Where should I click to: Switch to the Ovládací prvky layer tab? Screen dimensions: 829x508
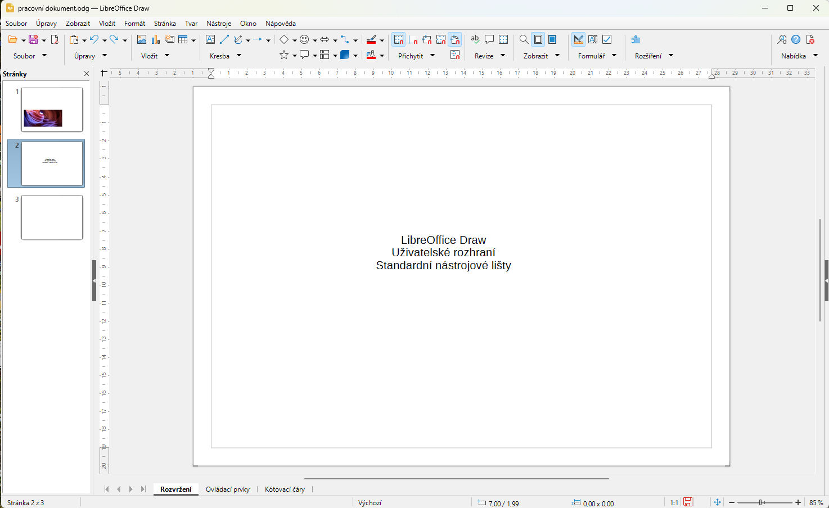228,489
